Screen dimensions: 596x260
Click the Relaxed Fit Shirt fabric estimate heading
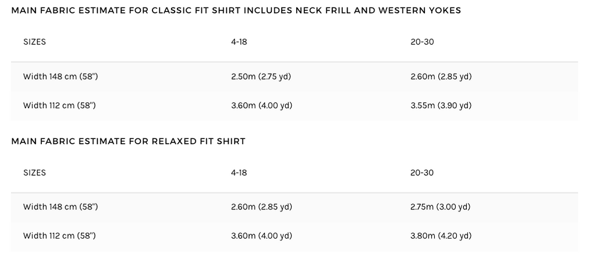coord(128,141)
